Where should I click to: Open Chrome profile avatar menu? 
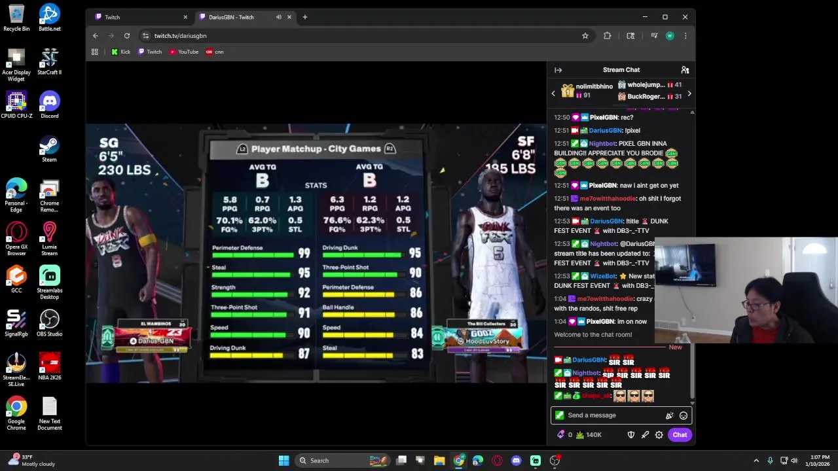670,36
